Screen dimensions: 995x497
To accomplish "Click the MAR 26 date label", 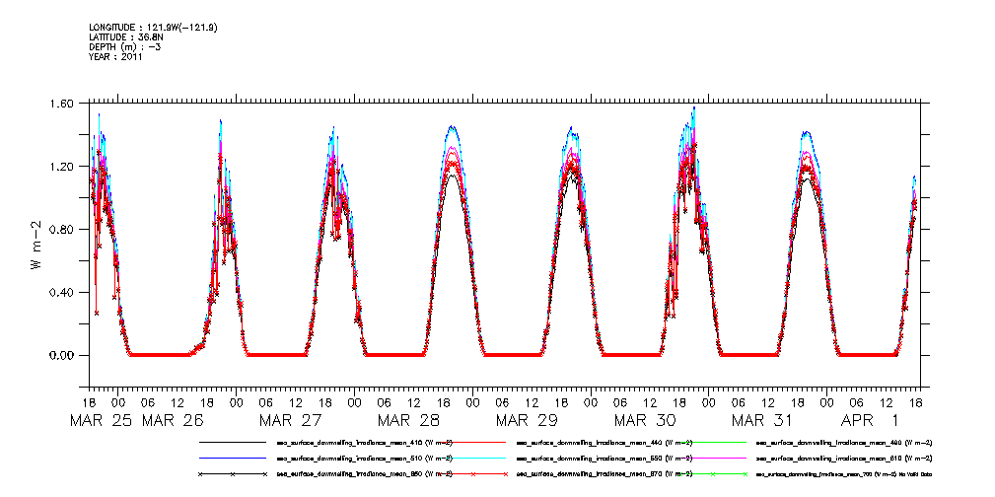I will [173, 420].
